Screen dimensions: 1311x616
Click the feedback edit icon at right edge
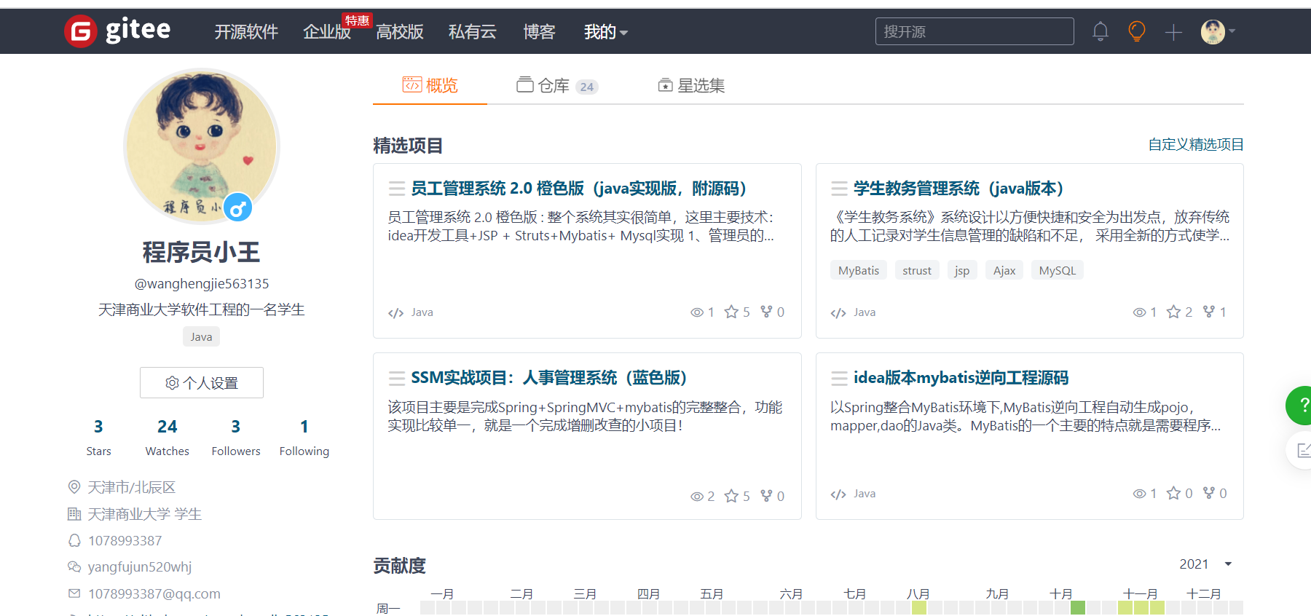pos(1303,451)
